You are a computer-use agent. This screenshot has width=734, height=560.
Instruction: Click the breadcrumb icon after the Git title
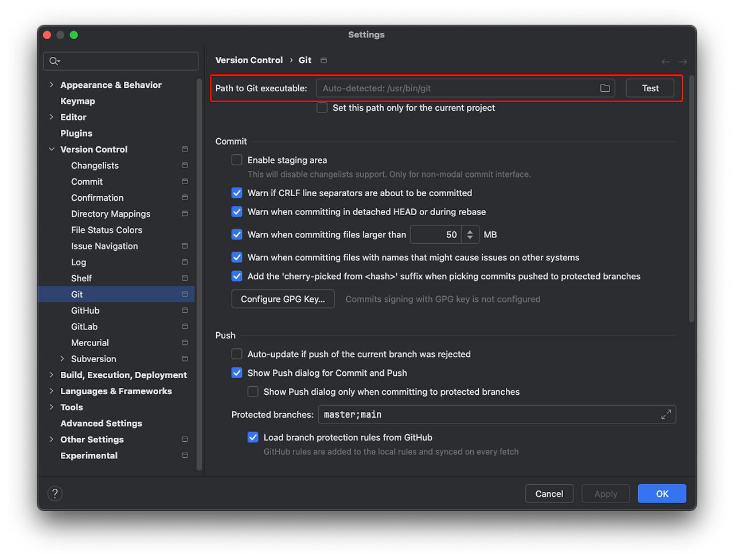pos(323,60)
